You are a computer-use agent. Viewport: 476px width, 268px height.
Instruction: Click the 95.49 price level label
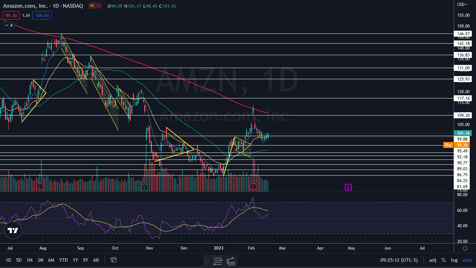coord(462,151)
